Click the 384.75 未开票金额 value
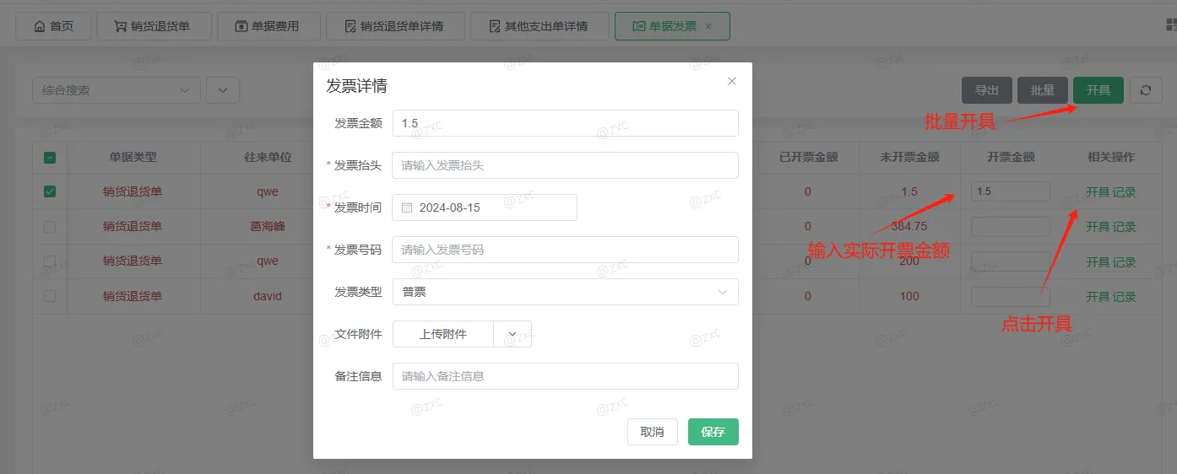 coord(909,226)
